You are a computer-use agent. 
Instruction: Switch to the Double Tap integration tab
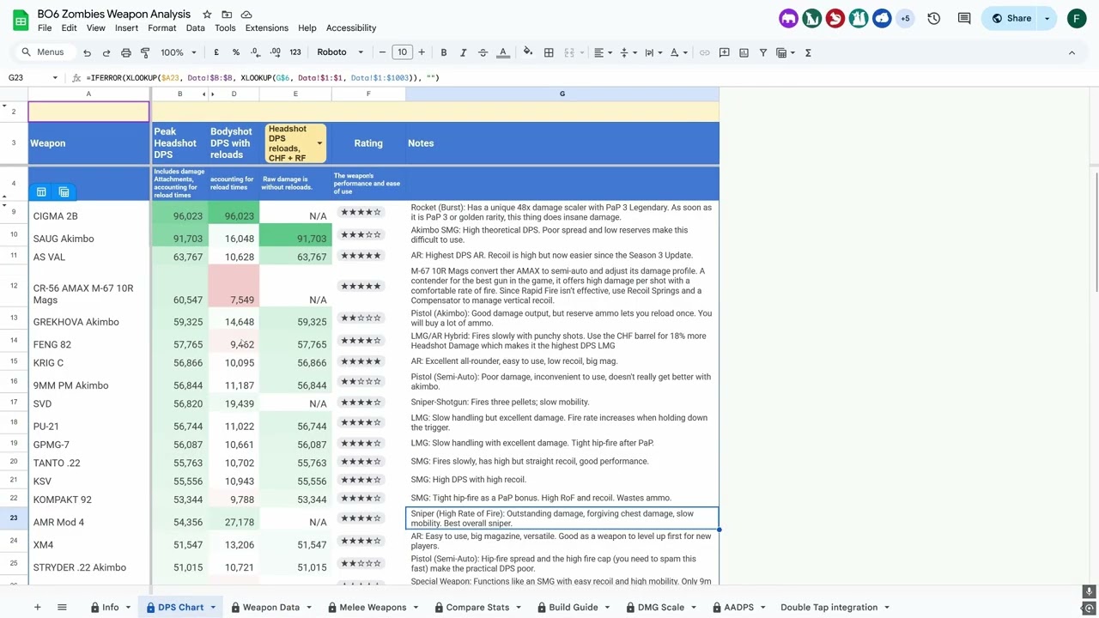[829, 607]
